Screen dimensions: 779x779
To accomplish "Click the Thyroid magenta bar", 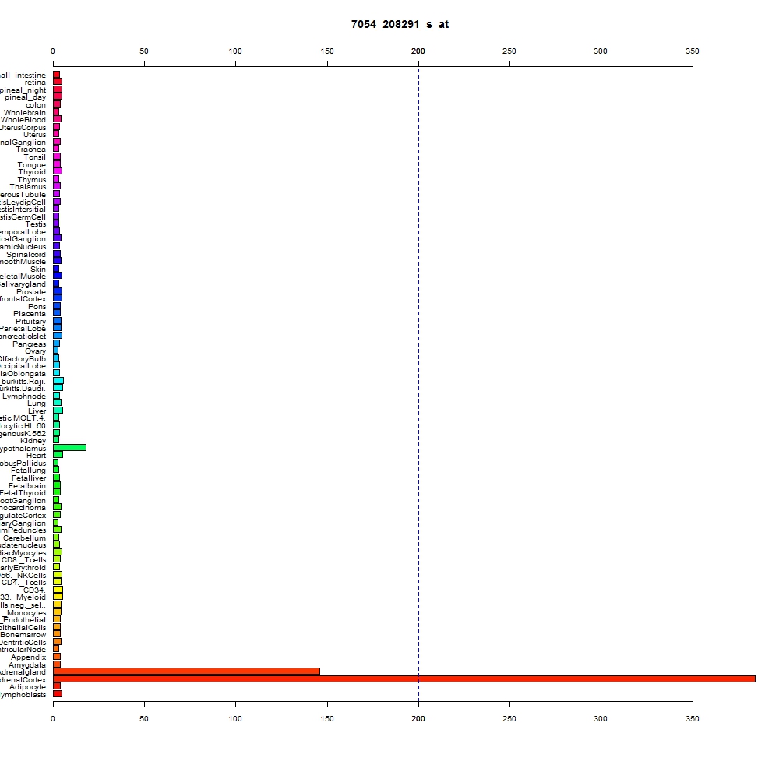I will click(x=58, y=171).
